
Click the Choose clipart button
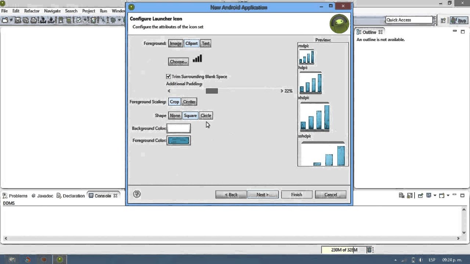pyautogui.click(x=178, y=62)
